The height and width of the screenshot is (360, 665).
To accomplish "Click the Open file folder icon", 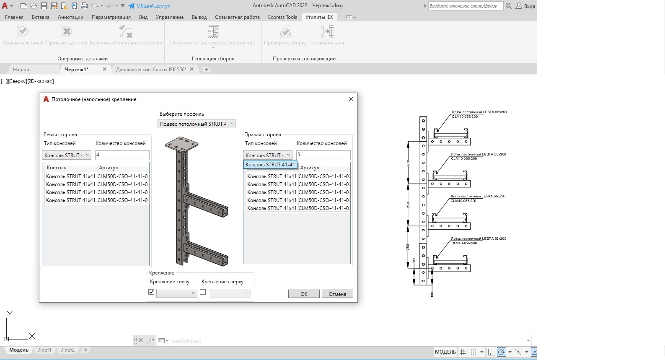I will tap(34, 6).
